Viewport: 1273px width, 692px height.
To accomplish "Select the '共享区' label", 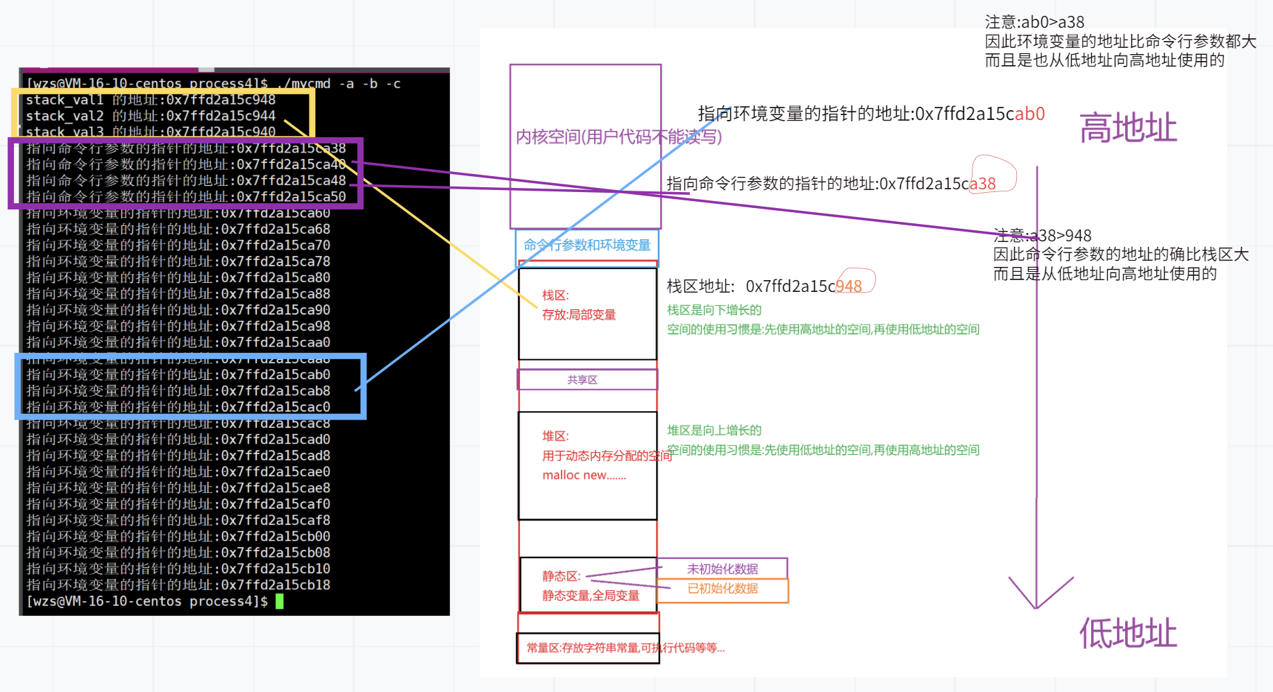I will pos(582,380).
